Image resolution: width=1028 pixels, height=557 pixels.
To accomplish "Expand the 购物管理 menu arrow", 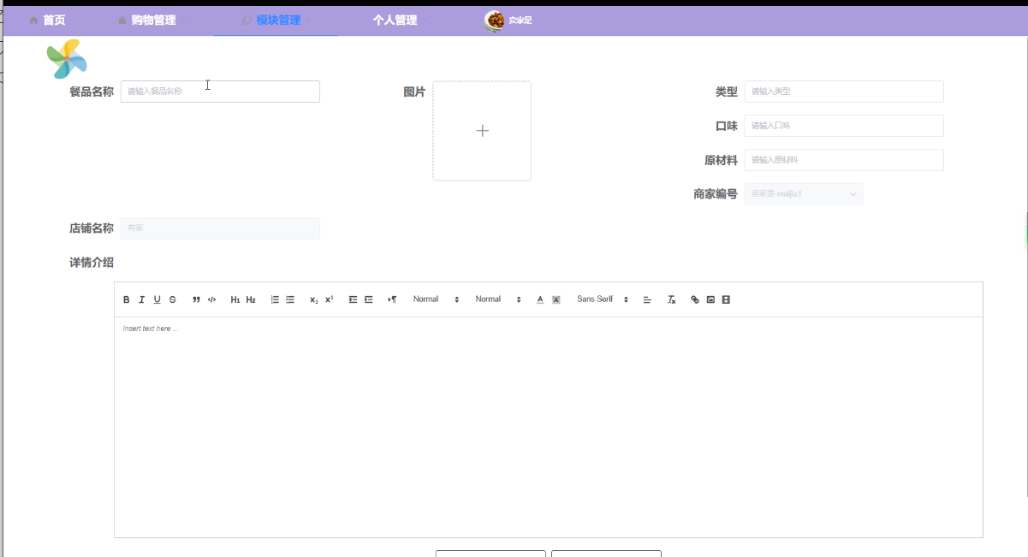I will tap(184, 21).
